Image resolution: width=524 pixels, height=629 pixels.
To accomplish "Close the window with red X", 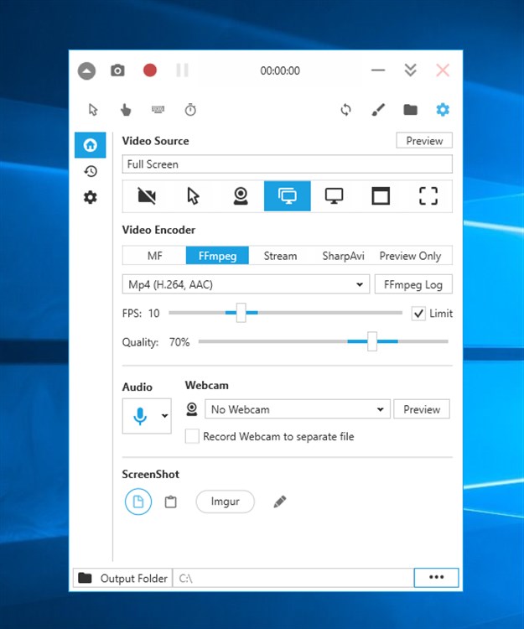I will (443, 70).
